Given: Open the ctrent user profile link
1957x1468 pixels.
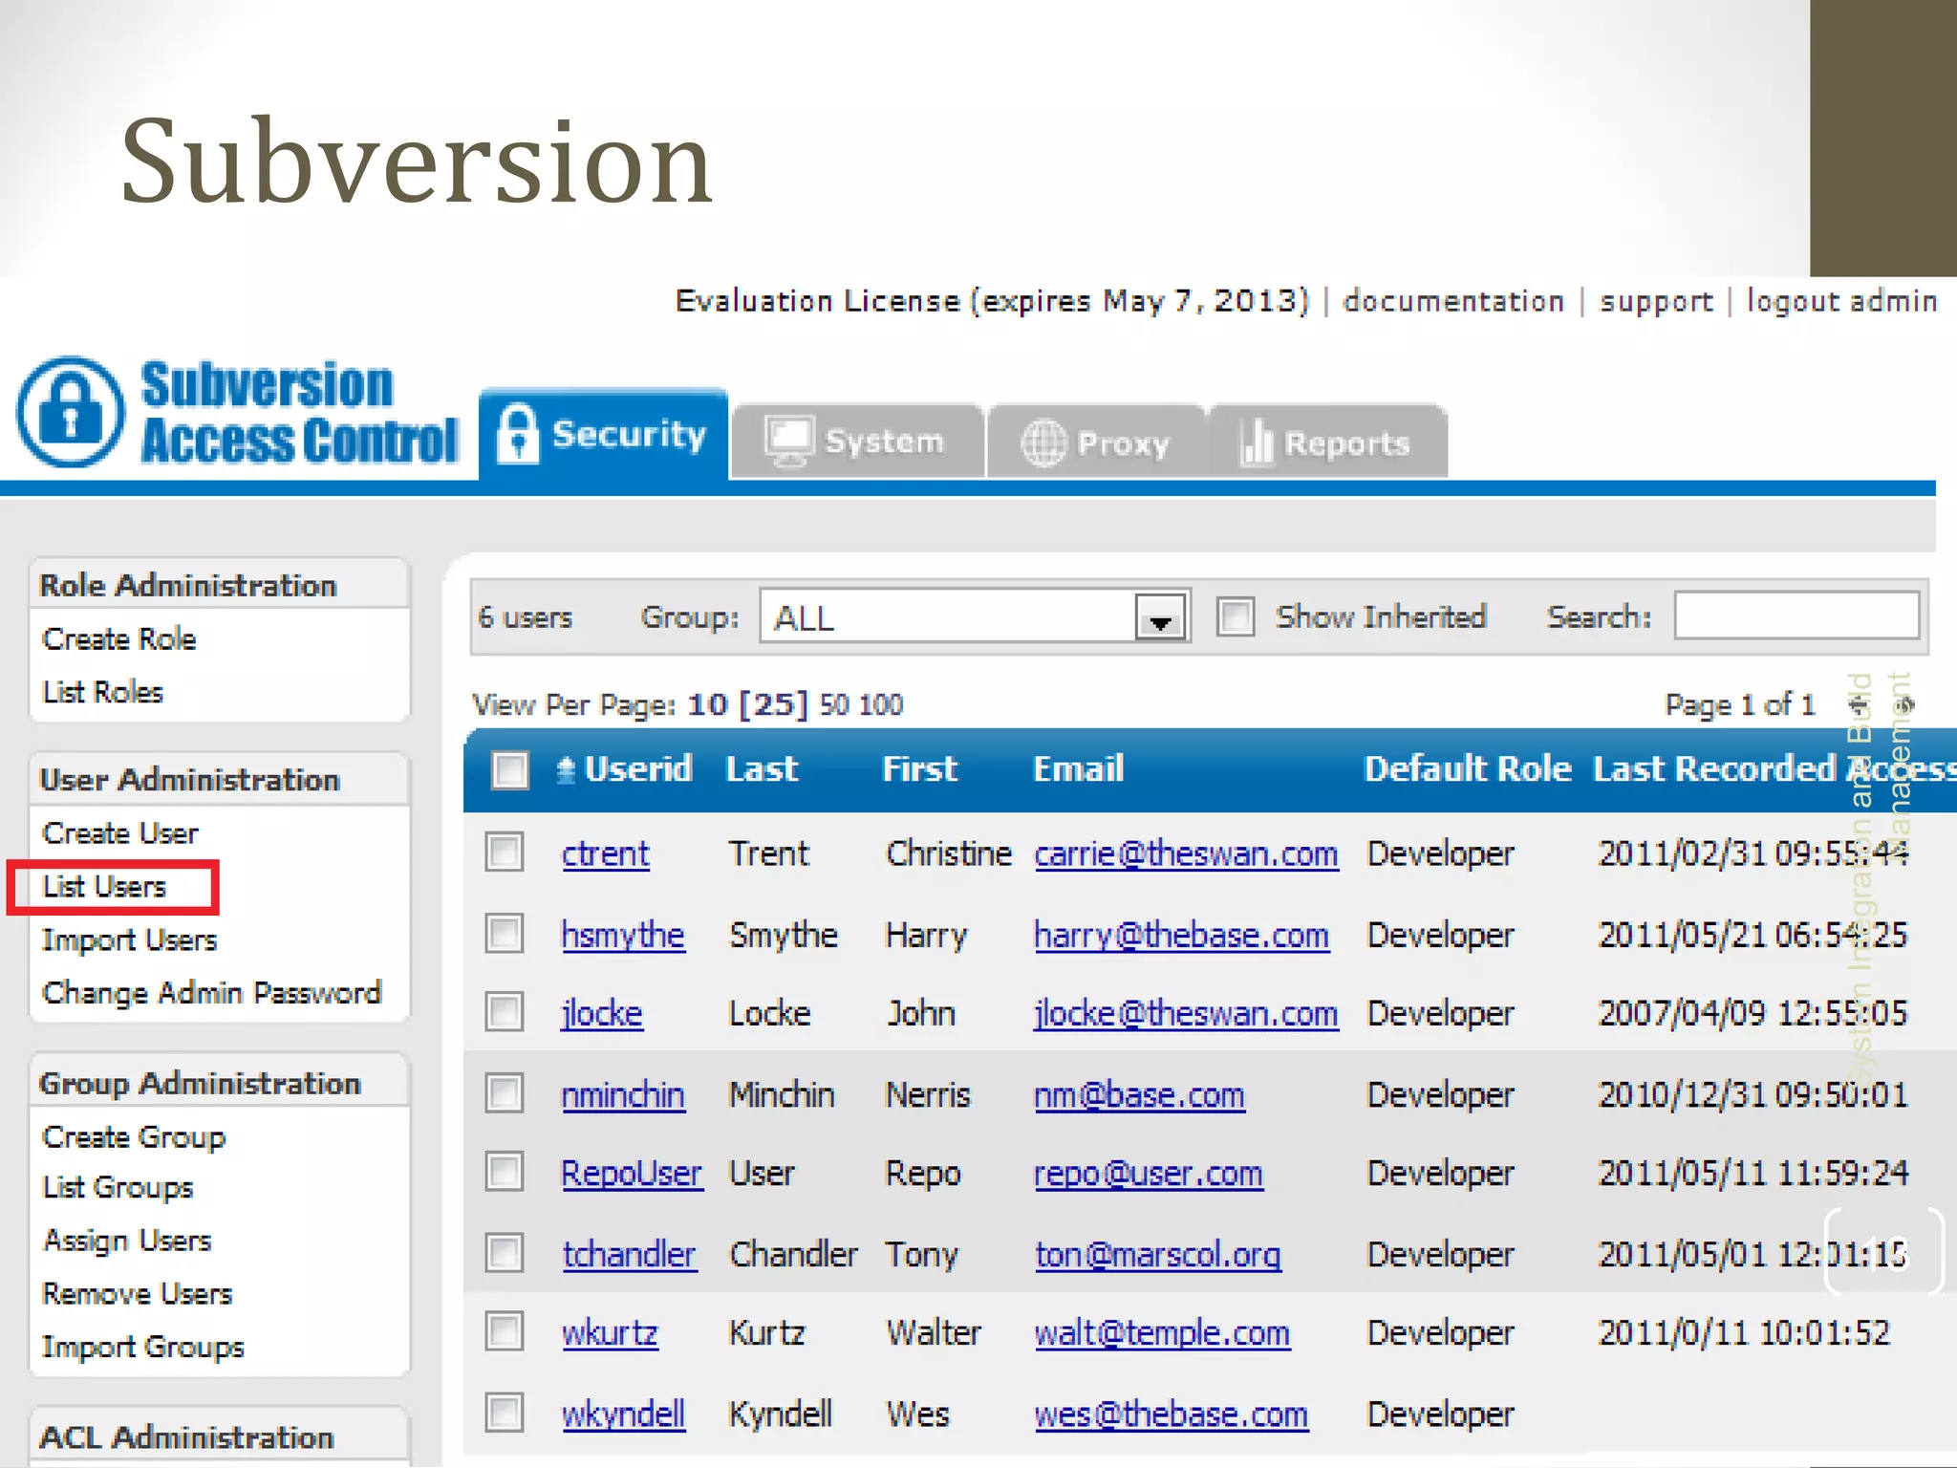Looking at the screenshot, I should pyautogui.click(x=606, y=853).
